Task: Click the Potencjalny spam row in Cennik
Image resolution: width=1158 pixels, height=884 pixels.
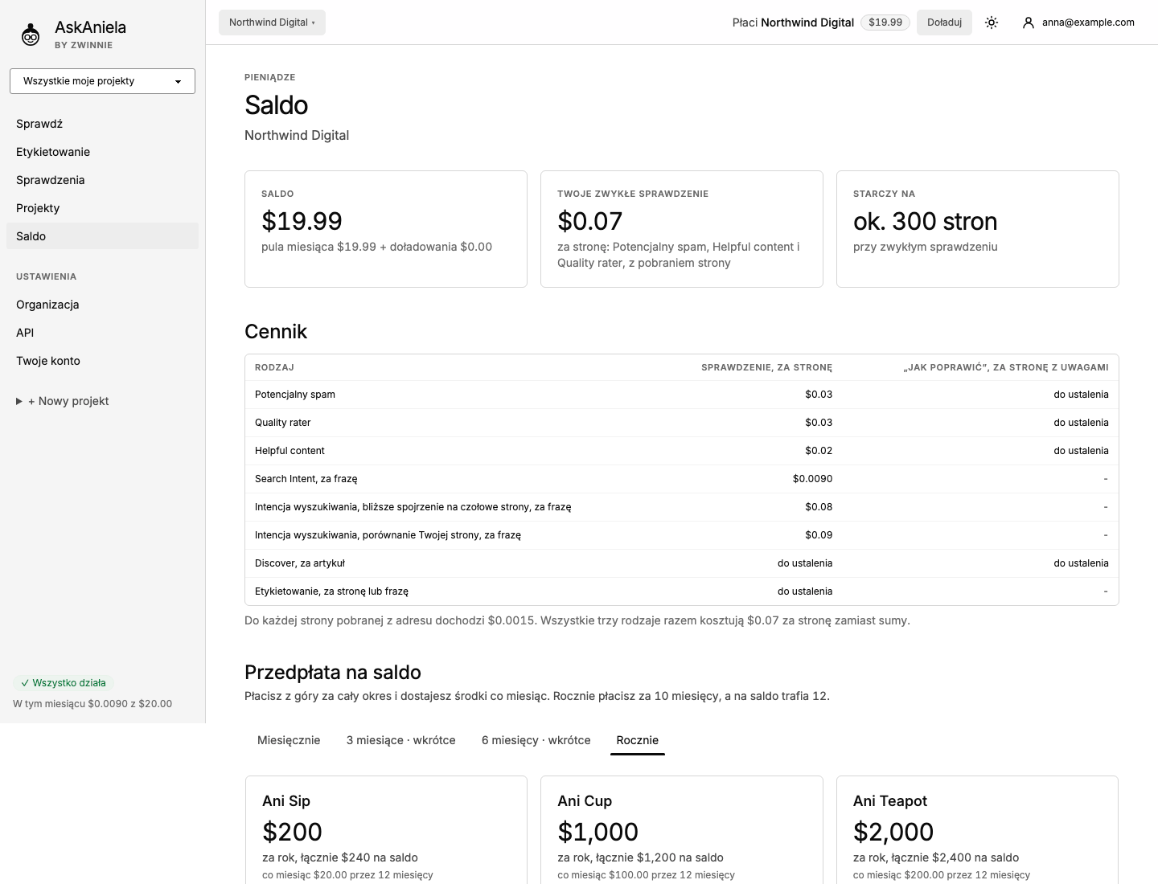Action: click(x=682, y=395)
